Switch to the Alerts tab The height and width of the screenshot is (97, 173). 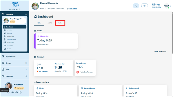pos(50,23)
